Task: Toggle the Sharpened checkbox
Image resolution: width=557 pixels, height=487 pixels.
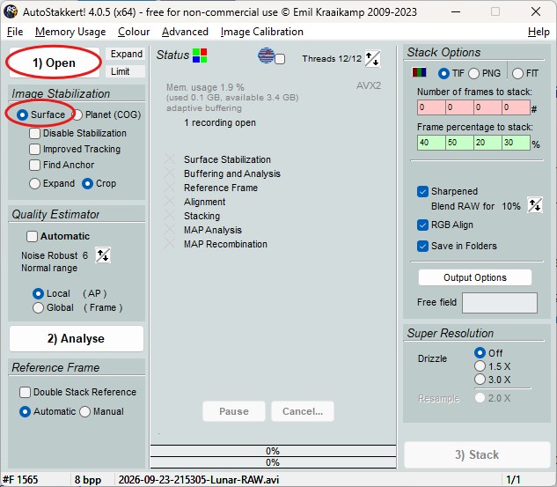Action: click(422, 191)
